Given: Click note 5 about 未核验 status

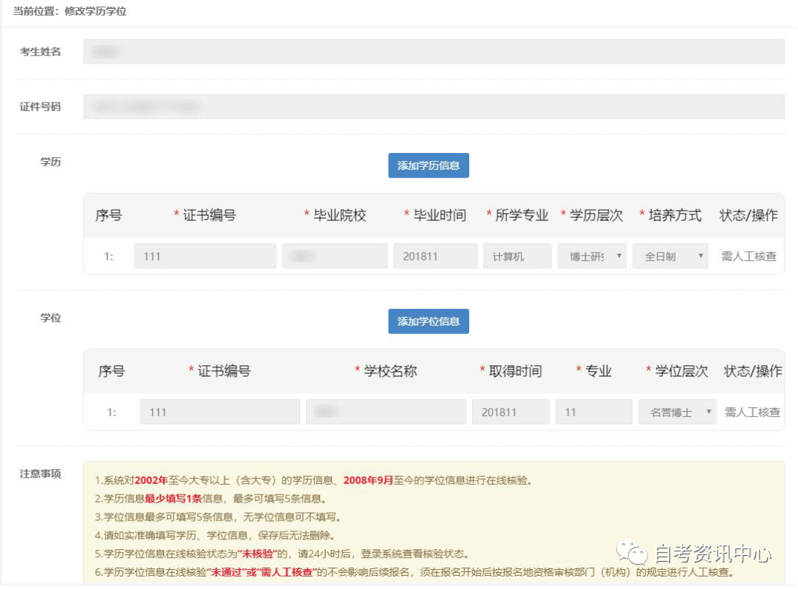Looking at the screenshot, I should coord(282,554).
